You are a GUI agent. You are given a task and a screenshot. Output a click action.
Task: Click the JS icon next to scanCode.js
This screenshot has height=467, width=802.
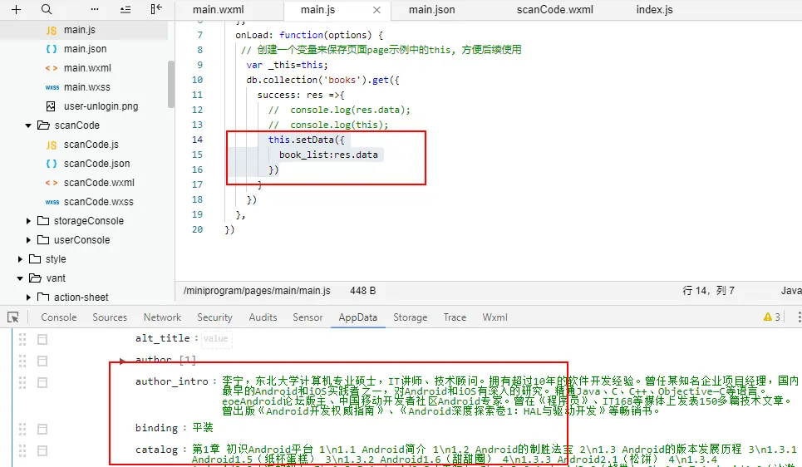(x=52, y=145)
